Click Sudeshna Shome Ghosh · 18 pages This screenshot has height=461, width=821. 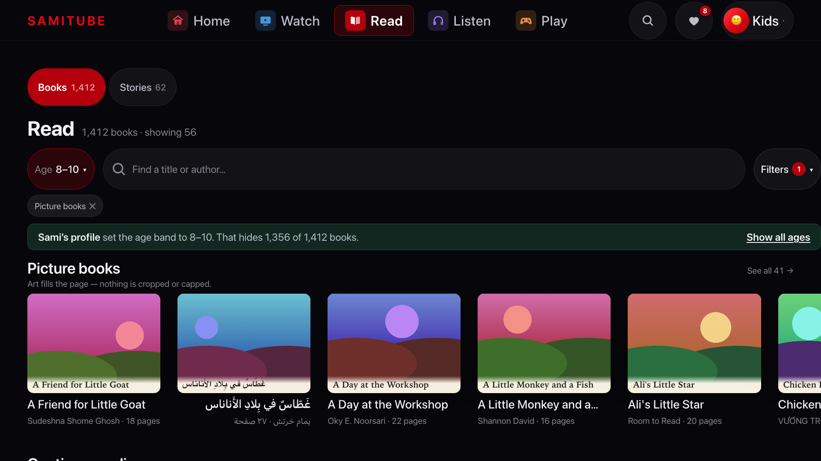94,421
